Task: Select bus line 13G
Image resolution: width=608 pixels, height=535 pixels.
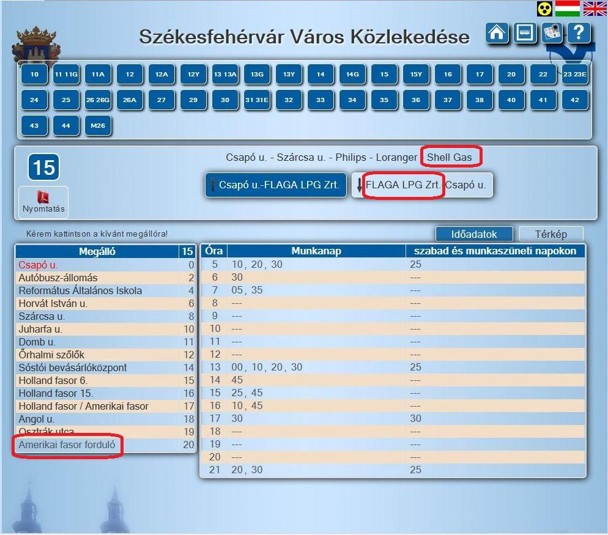Action: [x=257, y=74]
